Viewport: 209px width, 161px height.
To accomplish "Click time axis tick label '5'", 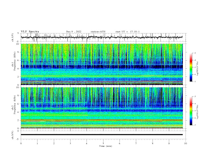I will [x=103, y=143].
